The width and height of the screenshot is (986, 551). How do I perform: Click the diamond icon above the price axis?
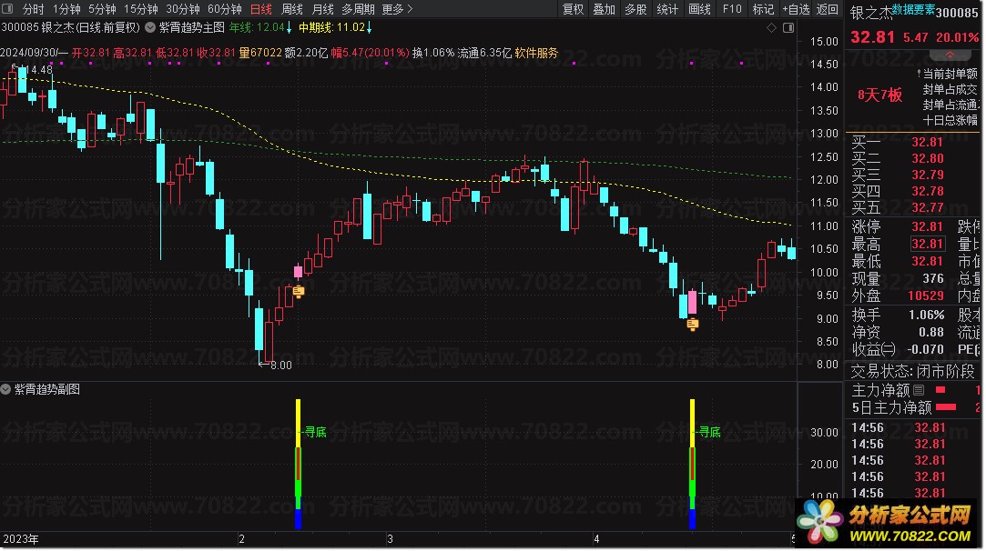tap(771, 27)
